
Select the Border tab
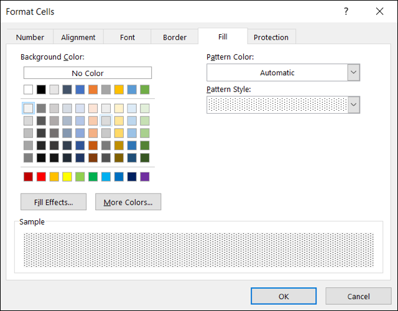tap(175, 37)
